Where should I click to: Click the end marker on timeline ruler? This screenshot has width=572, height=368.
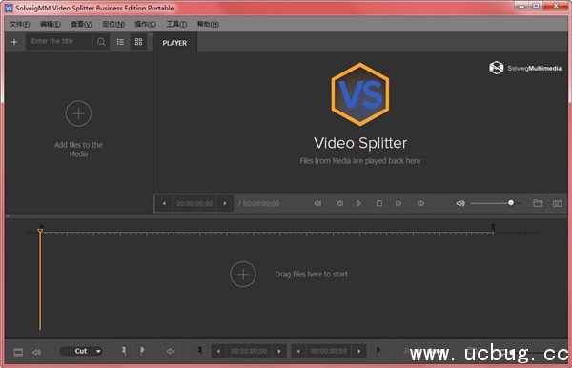493,227
